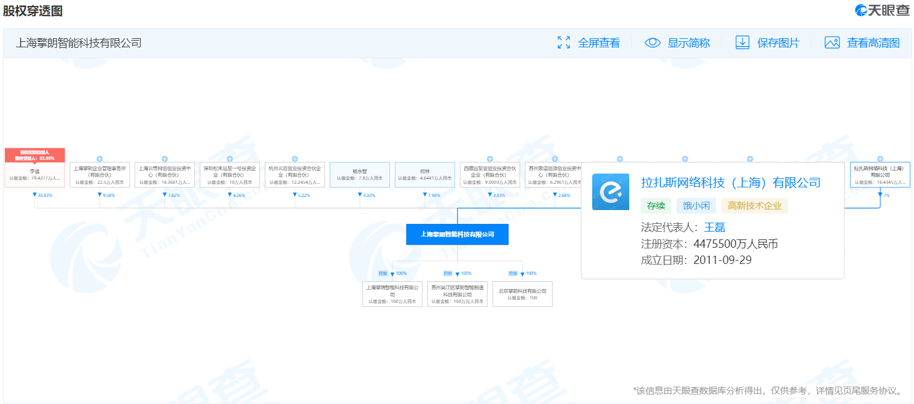Image resolution: width=914 pixels, height=404 pixels.
Task: Click 控股 tag above 上海擎瑞智能科技
Action: coord(383,273)
